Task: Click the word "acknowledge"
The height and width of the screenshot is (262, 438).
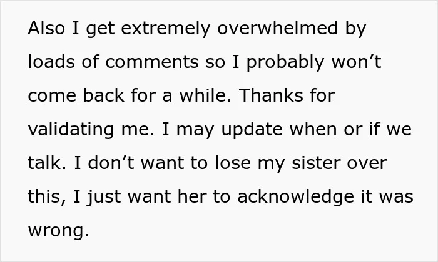Action: coord(295,198)
